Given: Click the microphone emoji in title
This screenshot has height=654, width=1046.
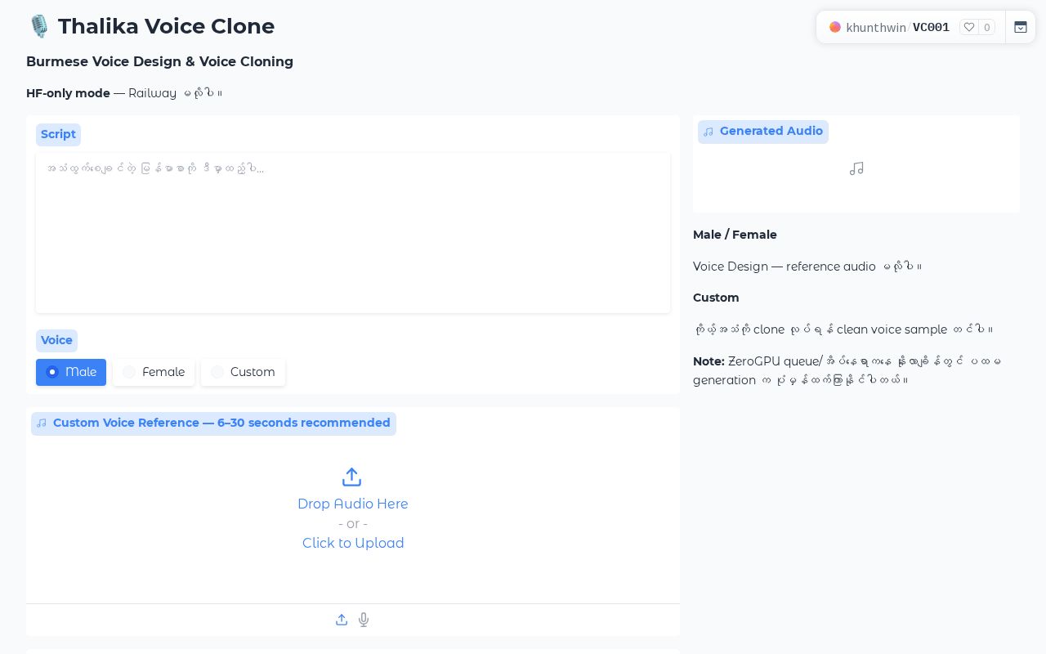Looking at the screenshot, I should [x=38, y=26].
